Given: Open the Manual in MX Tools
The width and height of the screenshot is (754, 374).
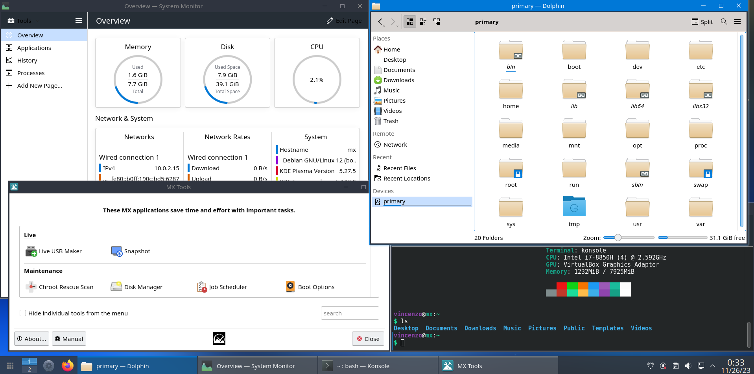Looking at the screenshot, I should 69,339.
